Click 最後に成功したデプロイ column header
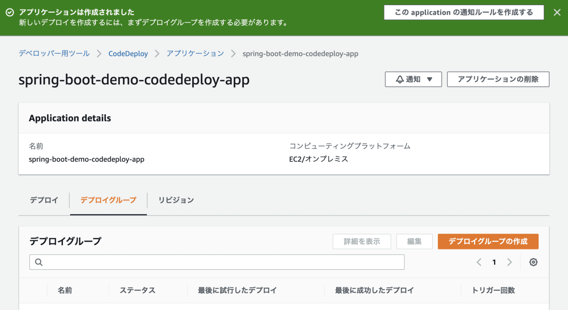 coord(374,290)
